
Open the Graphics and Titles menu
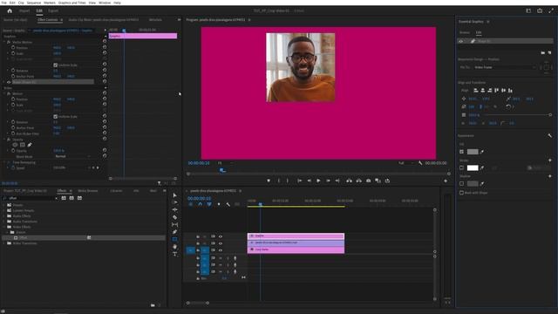71,3
